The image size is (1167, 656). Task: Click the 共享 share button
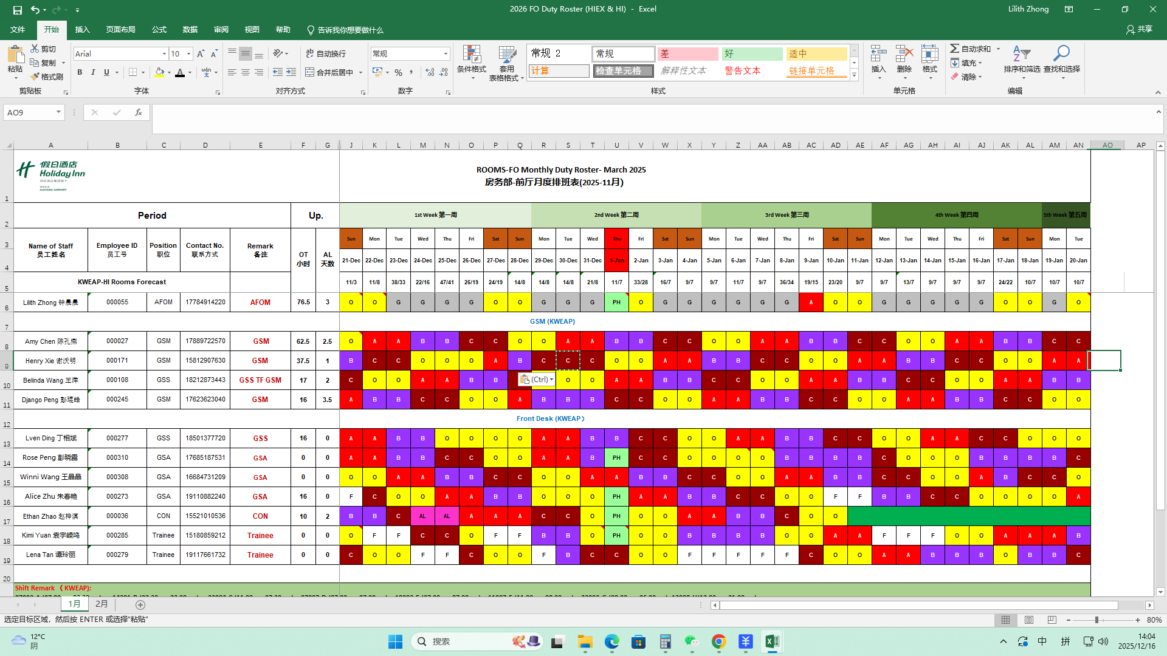1139,29
